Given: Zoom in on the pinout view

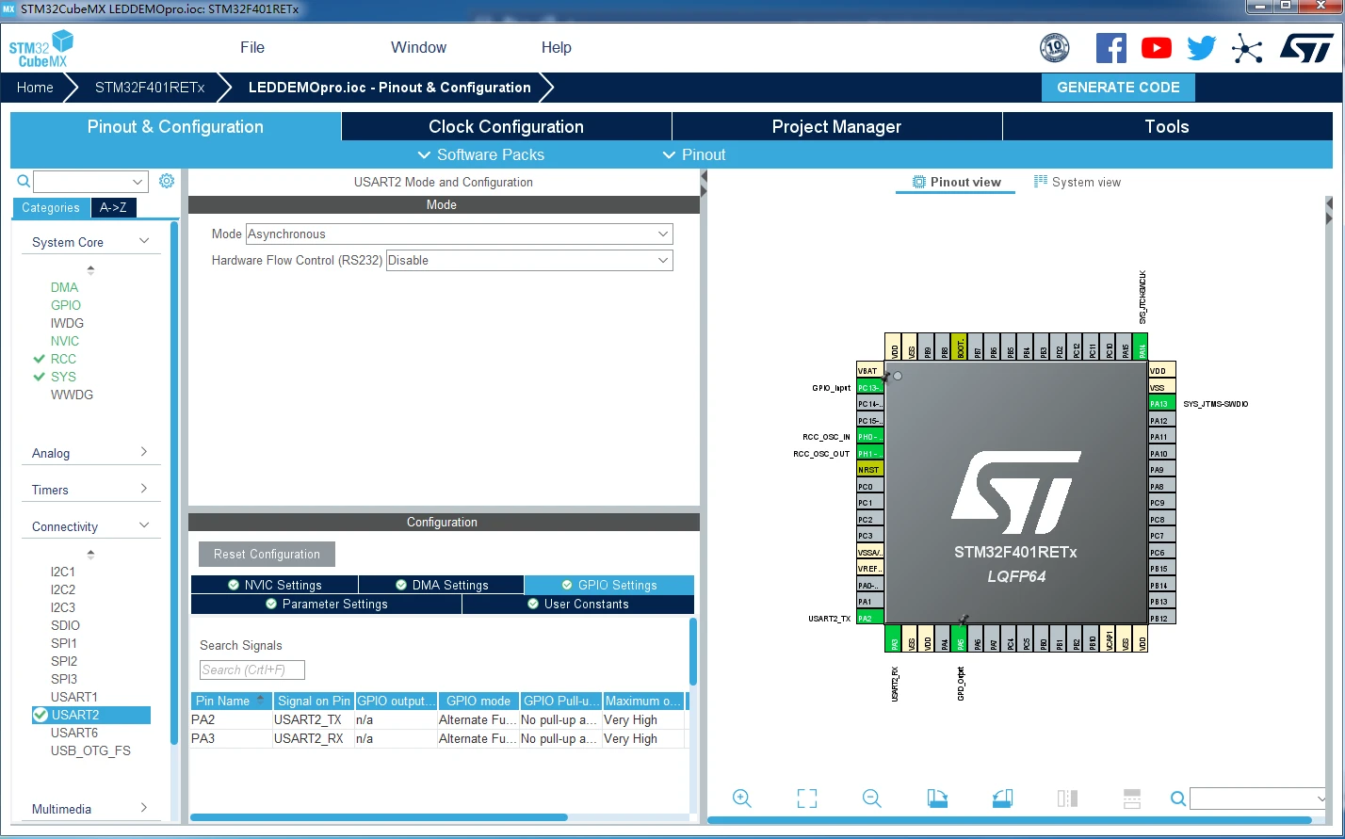Looking at the screenshot, I should pos(742,799).
